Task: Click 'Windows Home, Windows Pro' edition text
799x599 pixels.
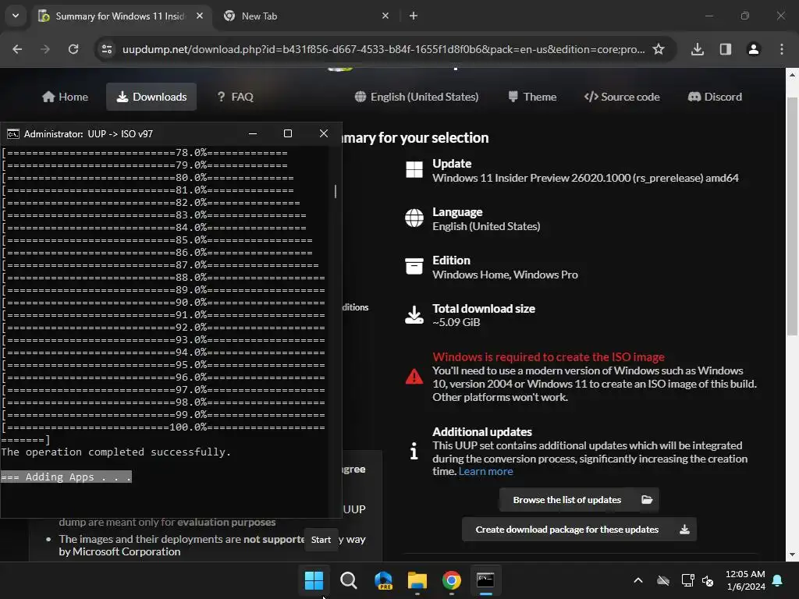Action: (505, 275)
